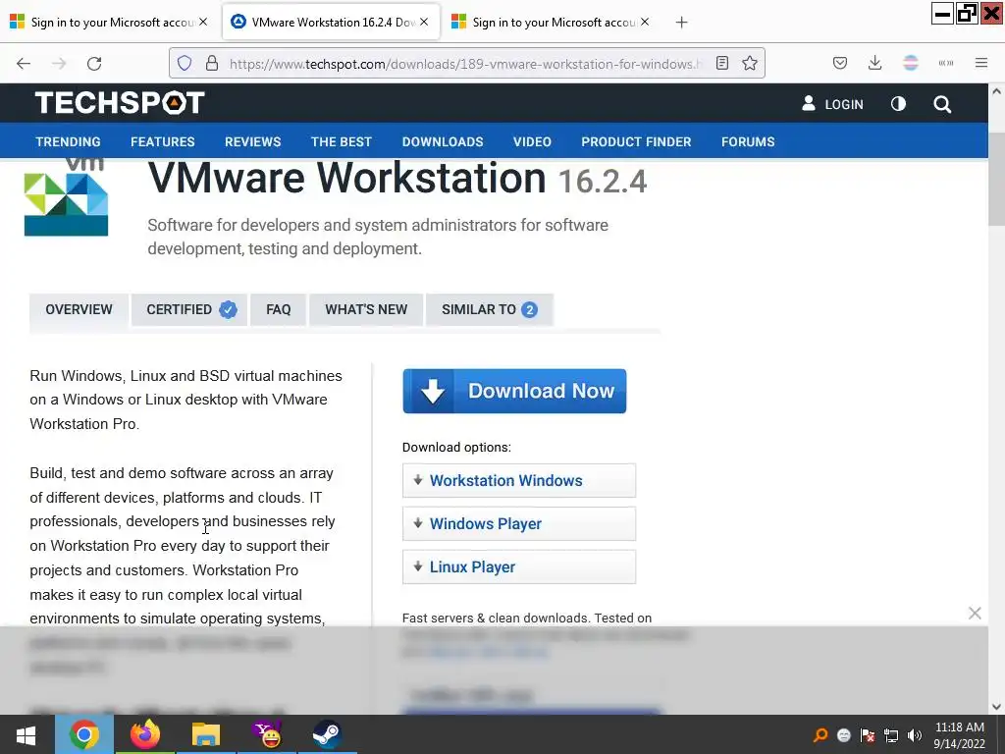The image size is (1005, 754).
Task: Open the PRODUCT FINDER nav item
Action: (636, 141)
